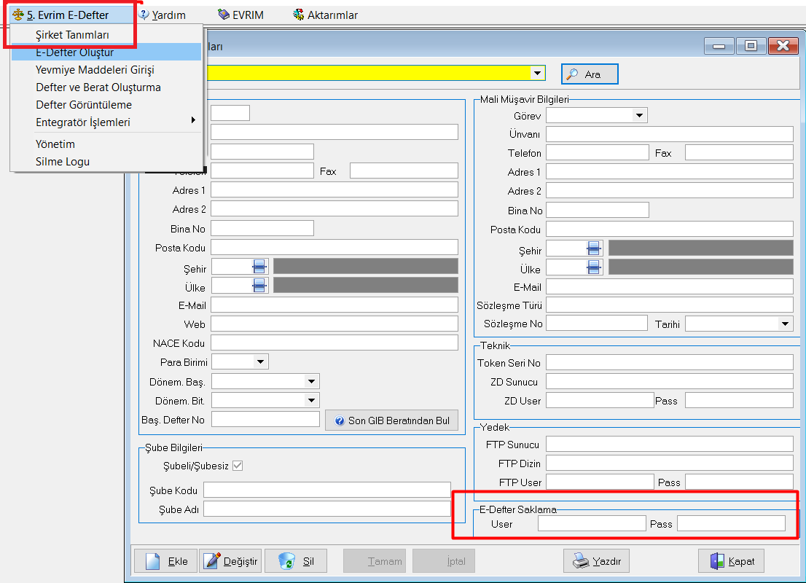The image size is (806, 583).
Task: Open the EVRIM menu
Action: coord(240,15)
